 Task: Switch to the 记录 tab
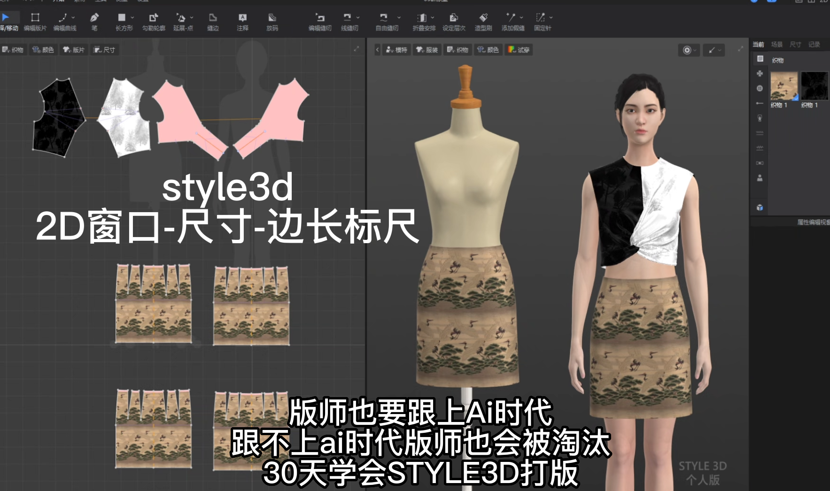click(814, 45)
